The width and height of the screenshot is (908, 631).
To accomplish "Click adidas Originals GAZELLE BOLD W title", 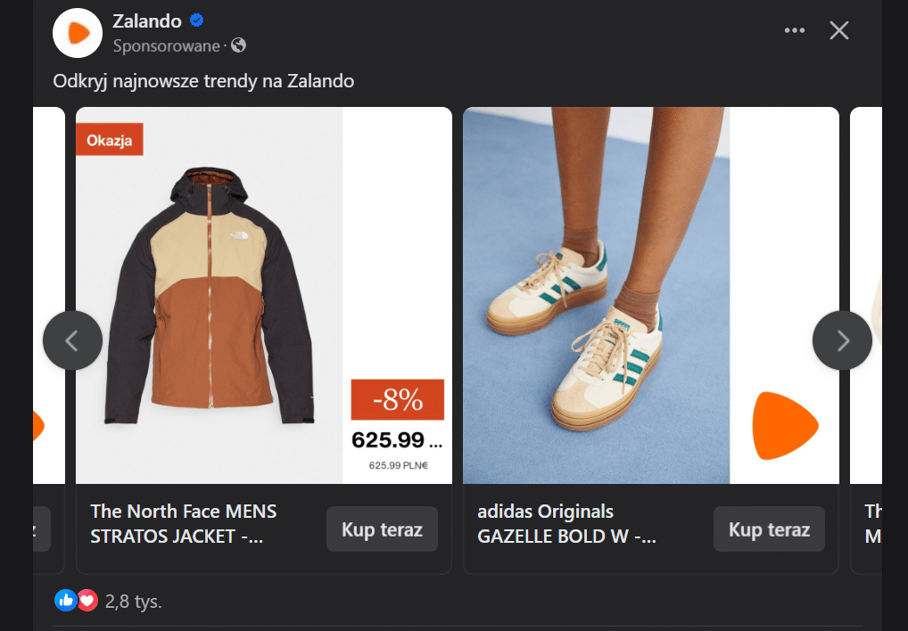I will [566, 524].
